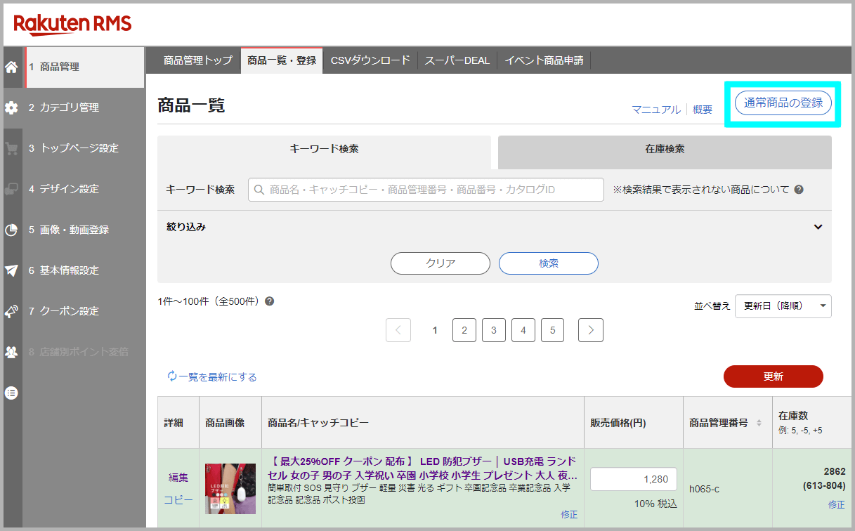Click the 販売価格(円) column header
Viewport: 855px width, 531px height.
pyautogui.click(x=618, y=423)
